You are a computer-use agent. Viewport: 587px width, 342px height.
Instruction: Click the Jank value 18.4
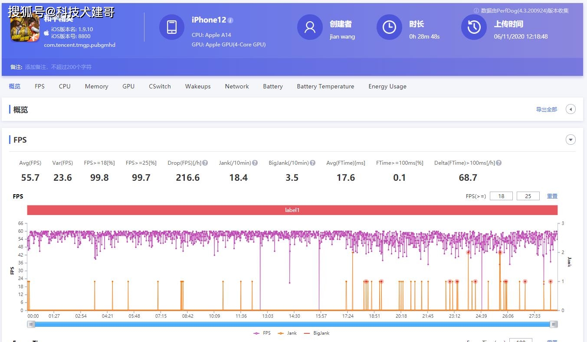coord(238,178)
